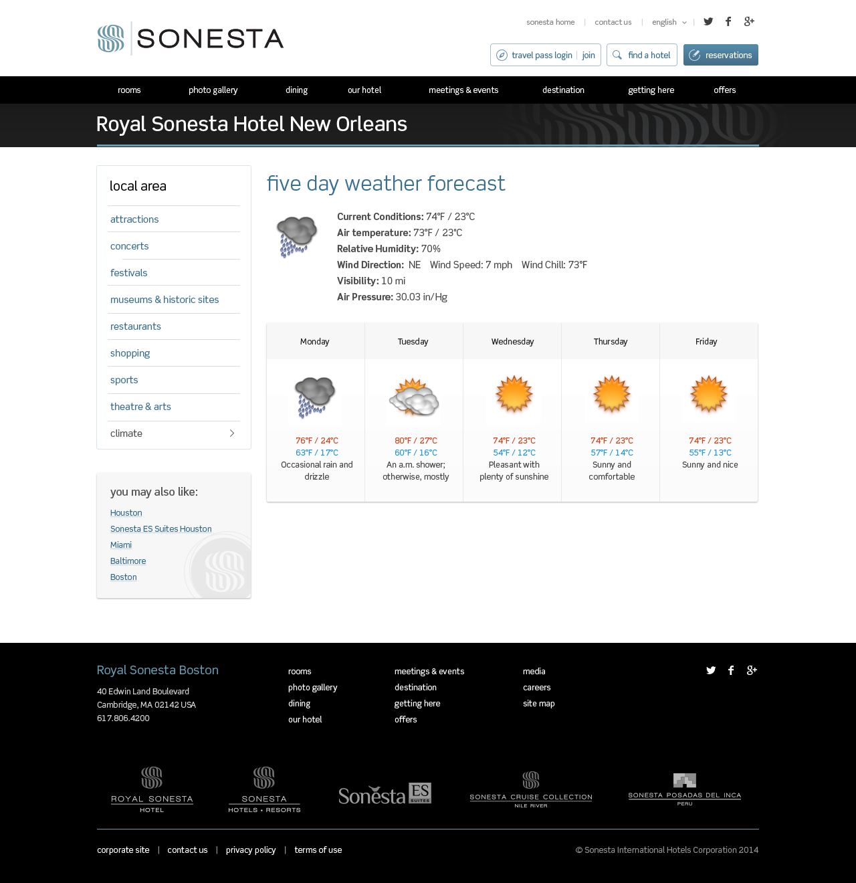856x883 pixels.
Task: Click the check icon in reservations button
Action: click(x=695, y=55)
